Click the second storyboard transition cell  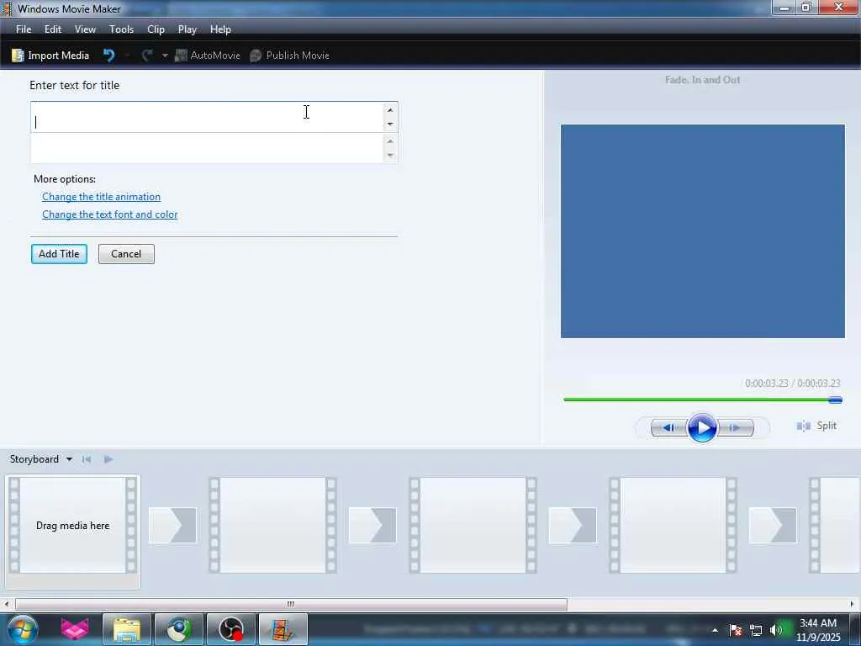(x=372, y=526)
